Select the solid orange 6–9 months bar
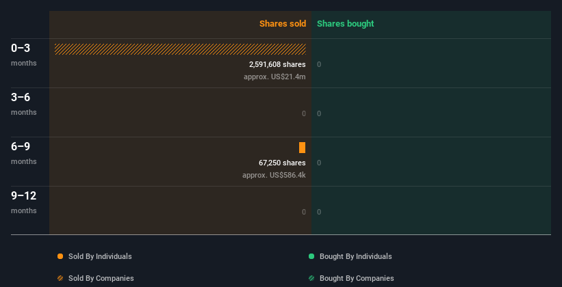562x287 pixels. tap(302, 148)
